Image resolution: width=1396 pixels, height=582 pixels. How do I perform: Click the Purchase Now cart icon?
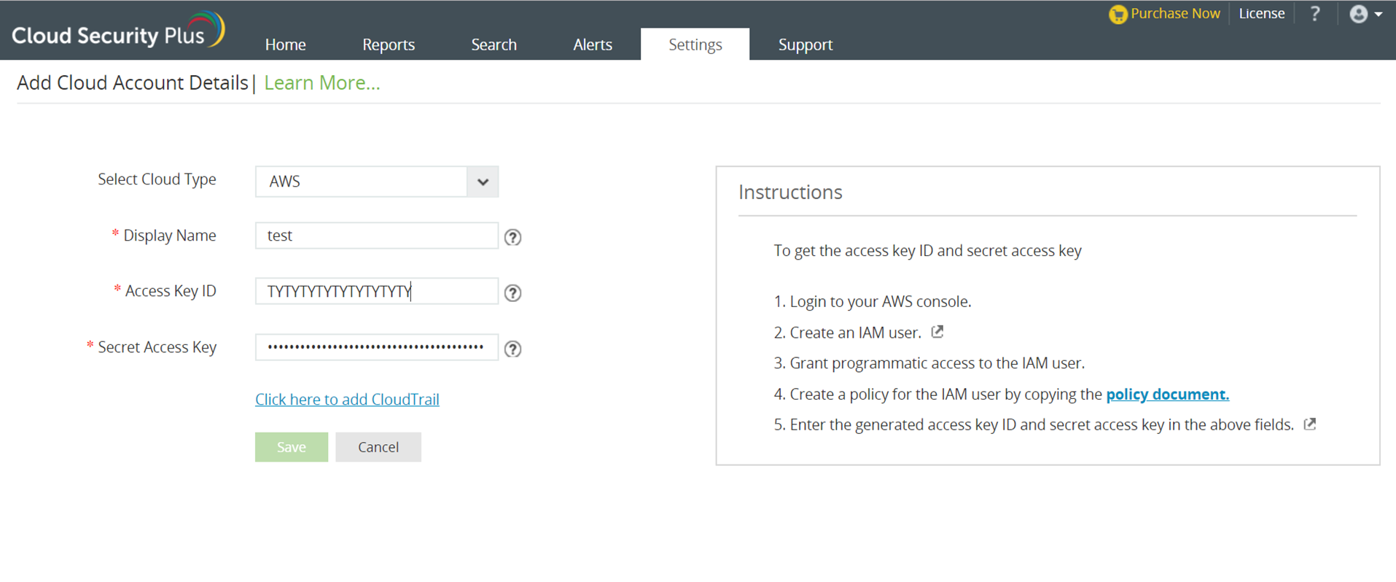(x=1117, y=15)
